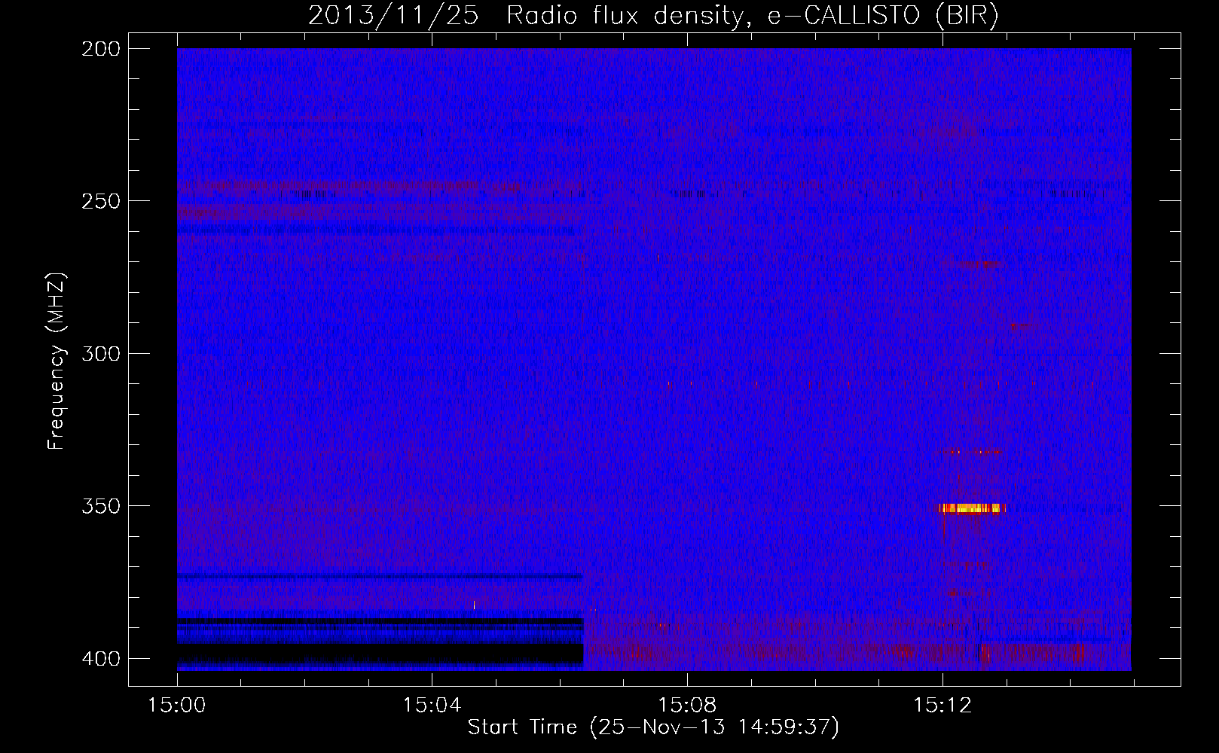Click the bright yellow burst near 350 MHz

[972, 508]
